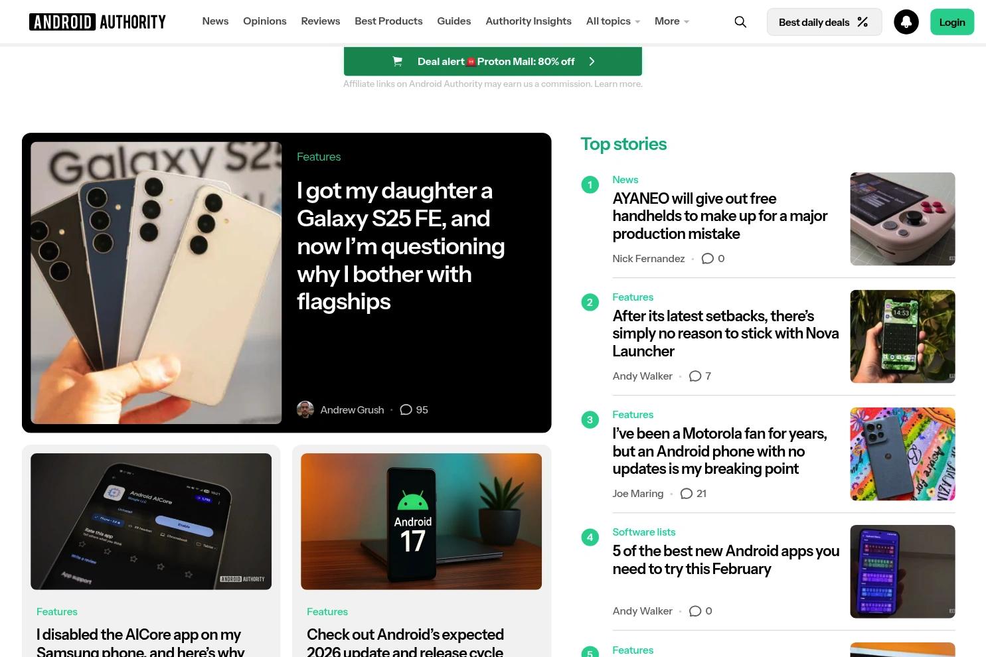Image resolution: width=986 pixels, height=657 pixels.
Task: Click the notification bell icon
Action: click(x=906, y=22)
